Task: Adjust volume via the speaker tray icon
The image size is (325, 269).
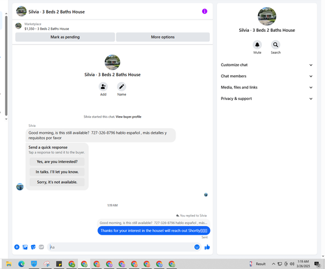Action: (x=292, y=264)
